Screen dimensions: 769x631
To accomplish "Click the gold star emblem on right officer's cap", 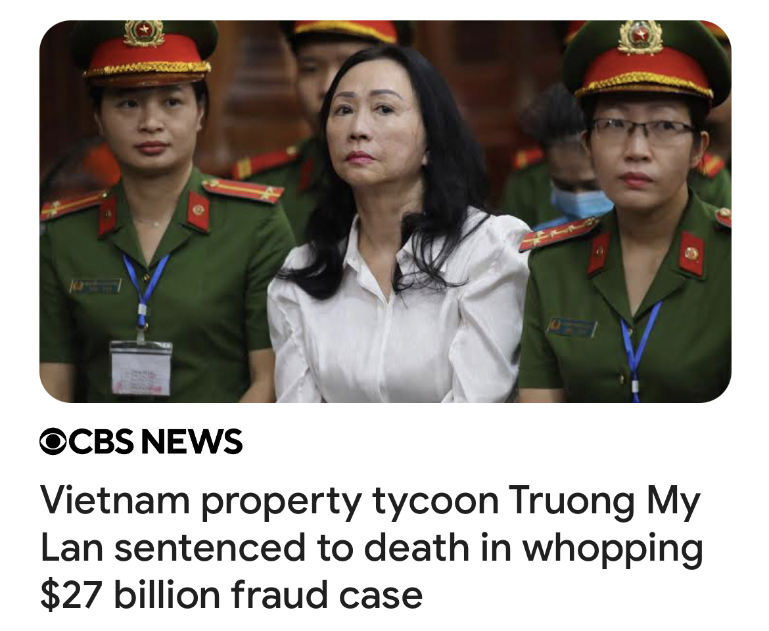I will coord(640,36).
